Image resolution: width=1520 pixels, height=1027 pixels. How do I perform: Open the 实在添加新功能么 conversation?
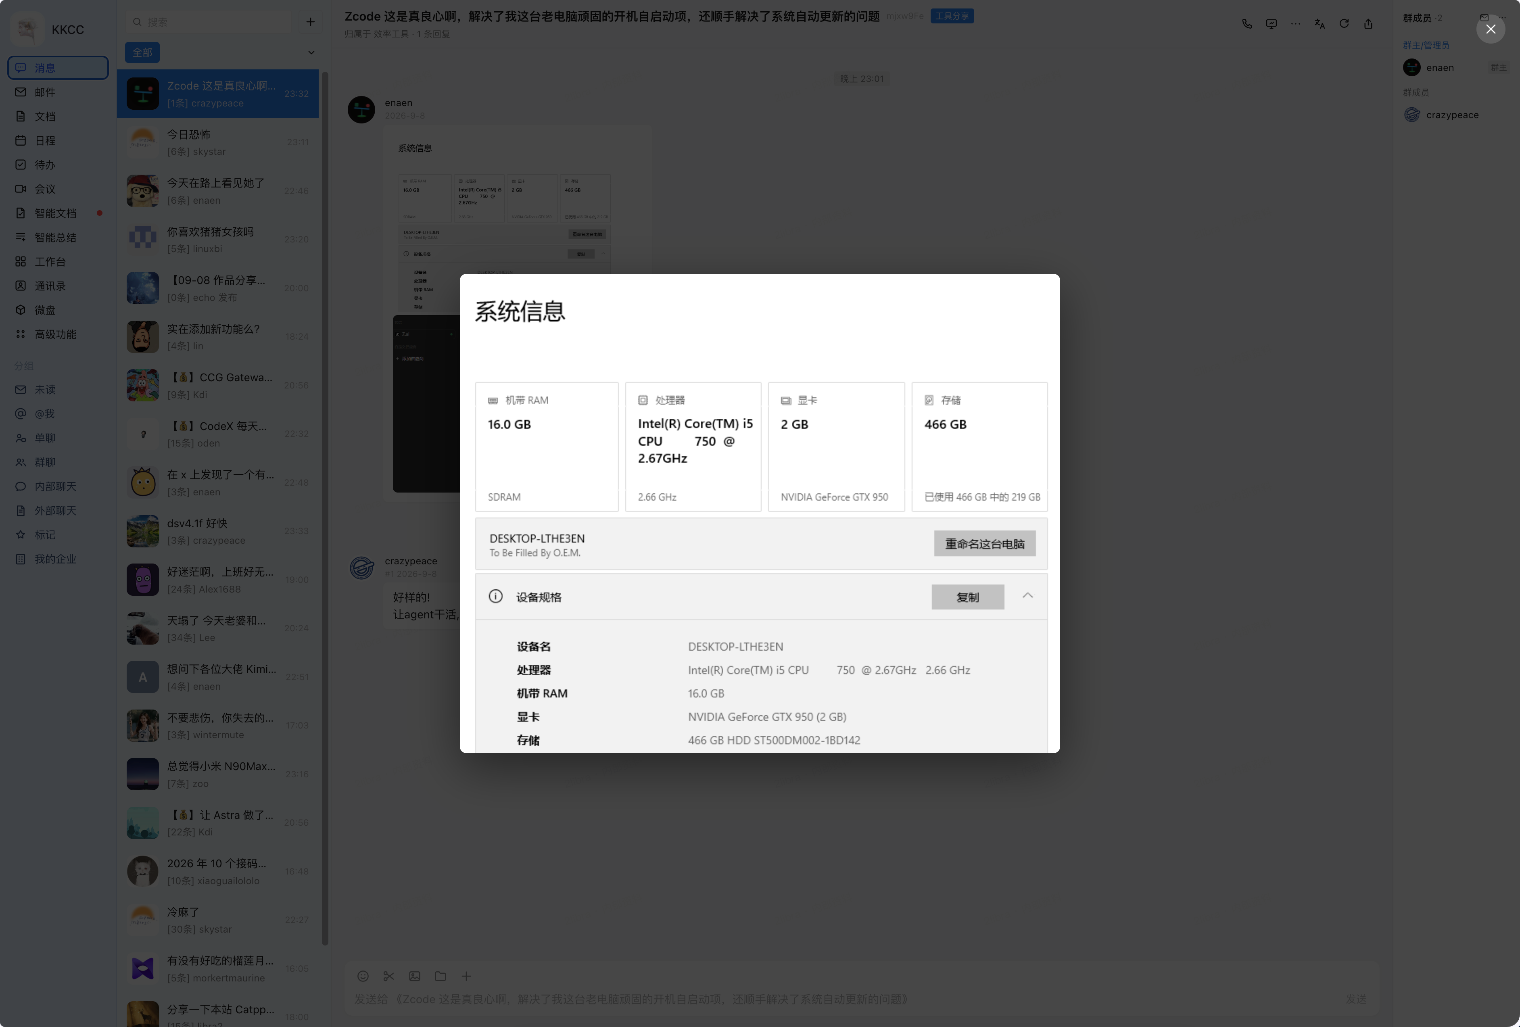pyautogui.click(x=218, y=336)
